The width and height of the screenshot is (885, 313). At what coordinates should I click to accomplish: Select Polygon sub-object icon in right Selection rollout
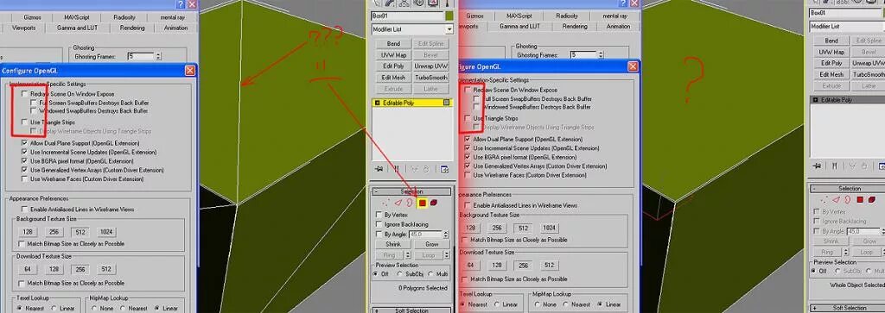tap(860, 199)
